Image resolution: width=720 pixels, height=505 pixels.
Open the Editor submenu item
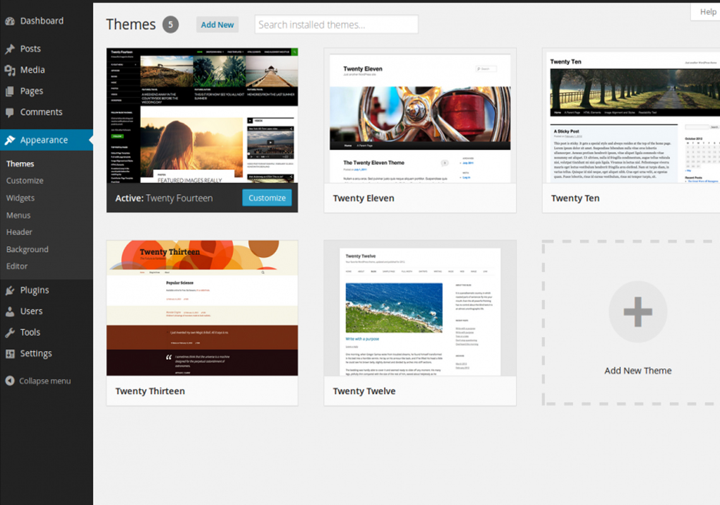[x=17, y=266]
